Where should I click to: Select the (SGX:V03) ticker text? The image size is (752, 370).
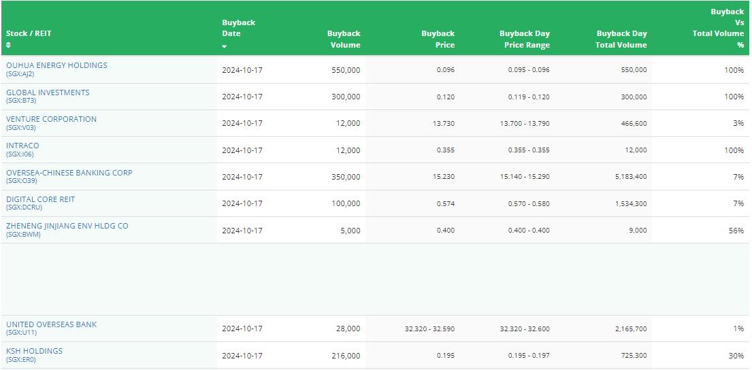click(21, 127)
